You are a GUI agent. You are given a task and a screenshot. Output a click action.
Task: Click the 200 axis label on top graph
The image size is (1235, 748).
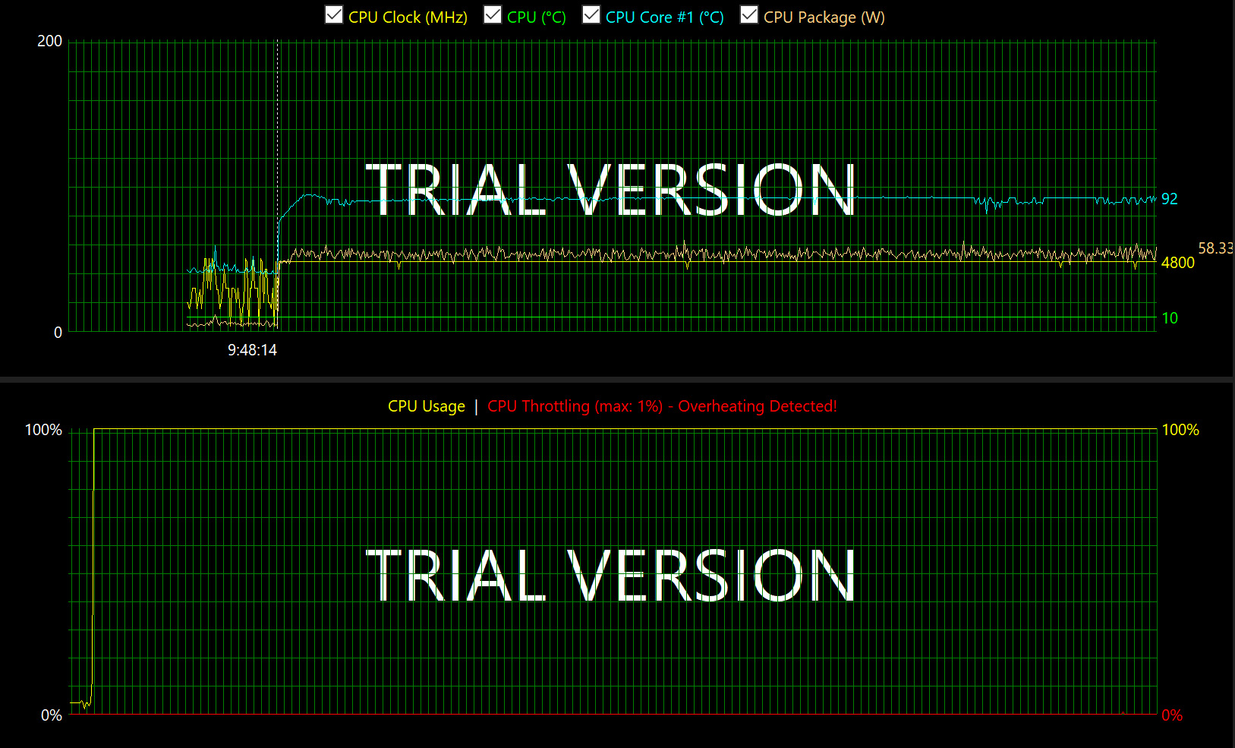coord(49,41)
